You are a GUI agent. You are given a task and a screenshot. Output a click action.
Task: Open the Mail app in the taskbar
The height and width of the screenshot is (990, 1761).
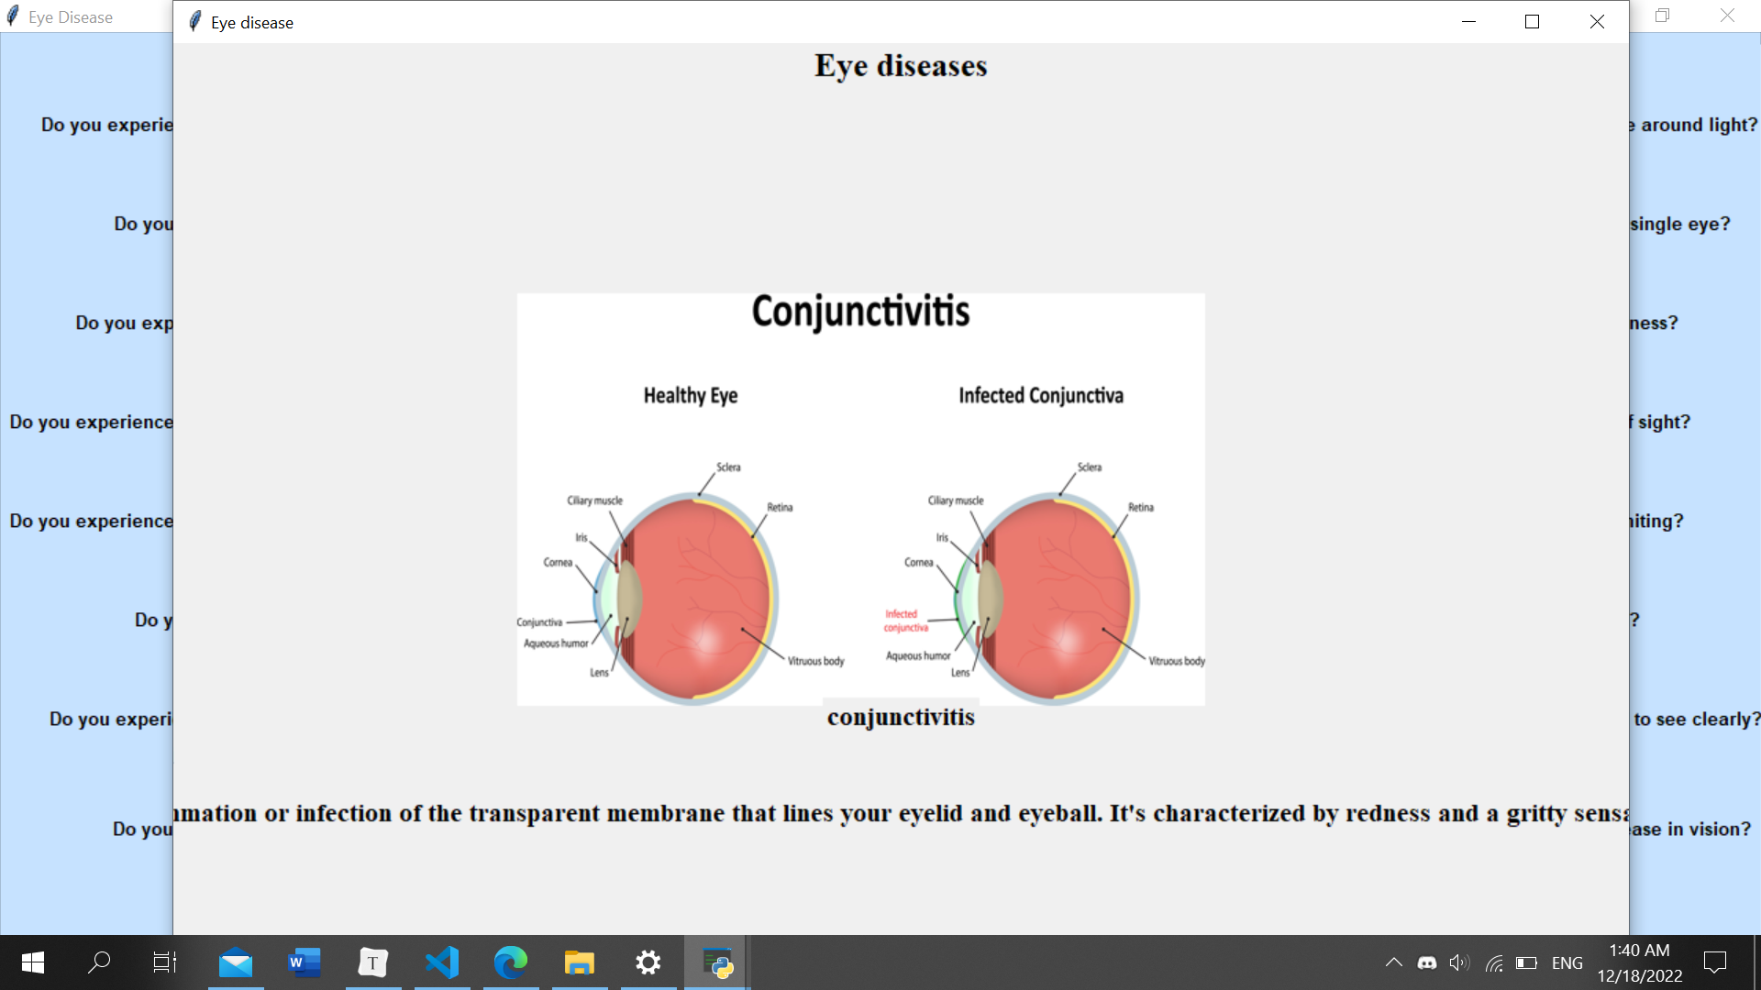click(x=236, y=962)
